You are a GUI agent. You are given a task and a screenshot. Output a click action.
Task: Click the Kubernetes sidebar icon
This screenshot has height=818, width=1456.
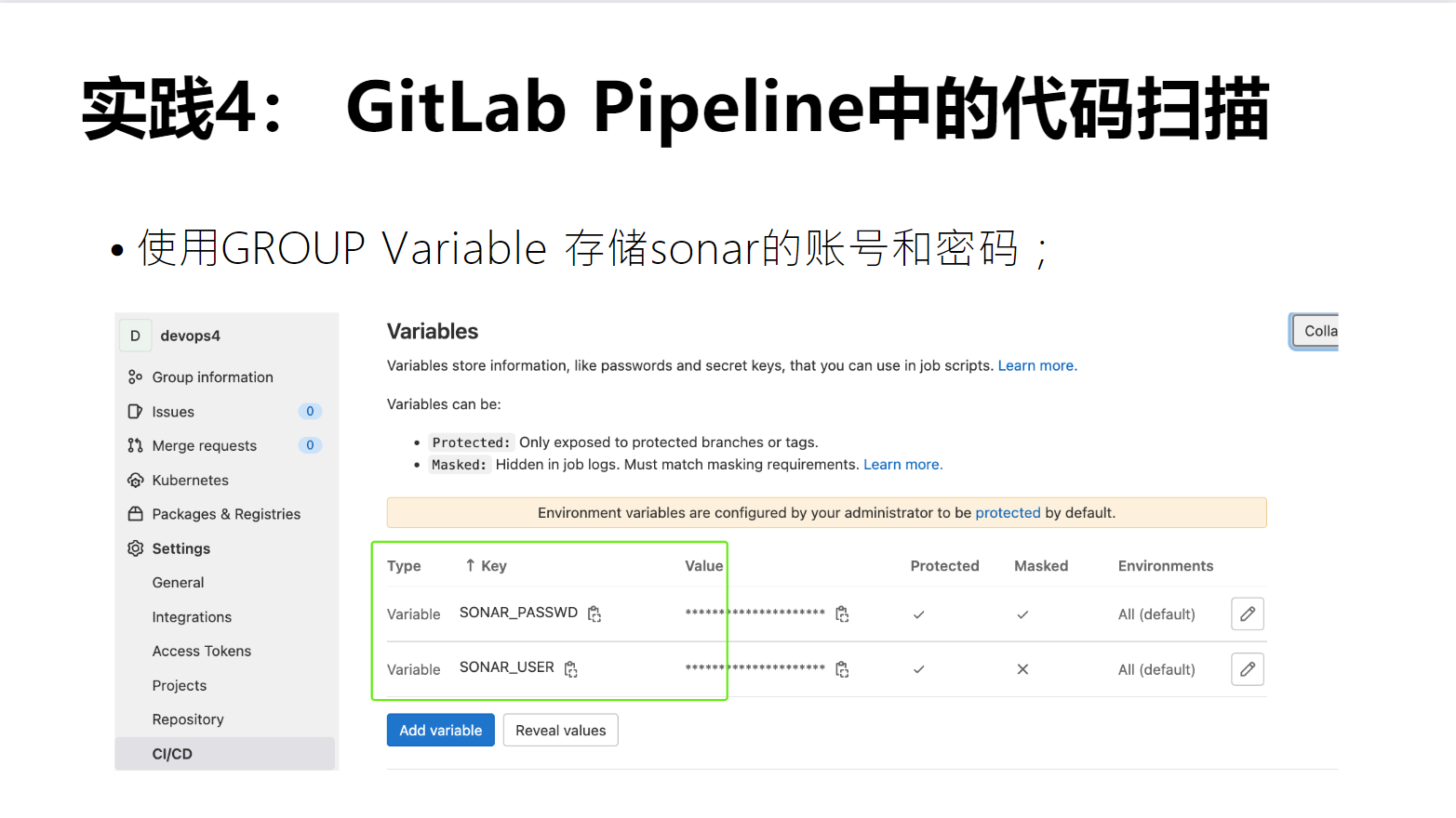[x=135, y=481]
